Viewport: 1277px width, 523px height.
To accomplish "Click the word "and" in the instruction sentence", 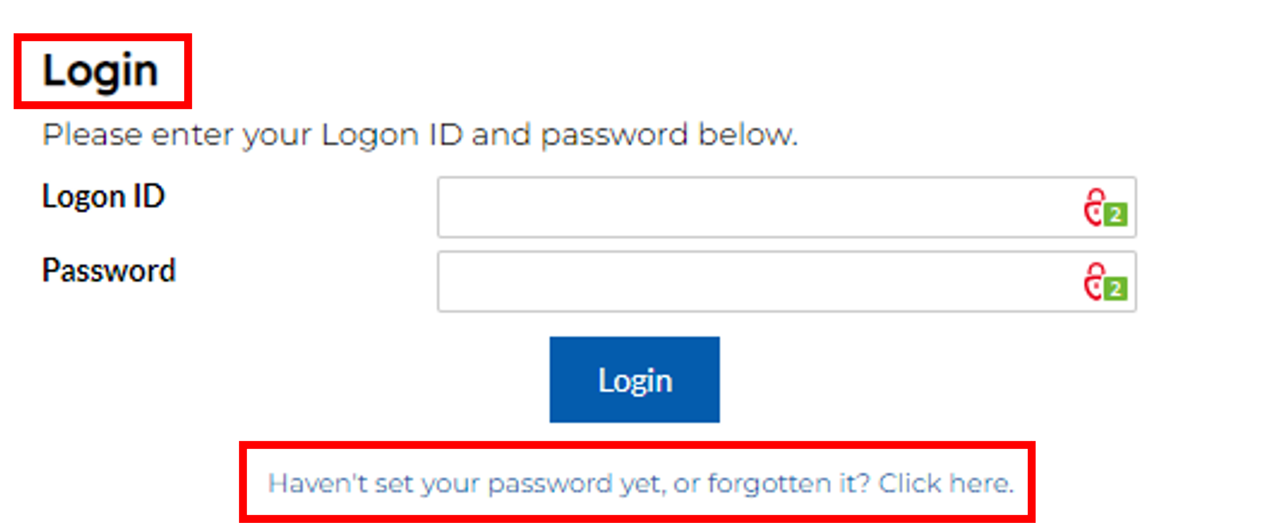I will tap(501, 135).
